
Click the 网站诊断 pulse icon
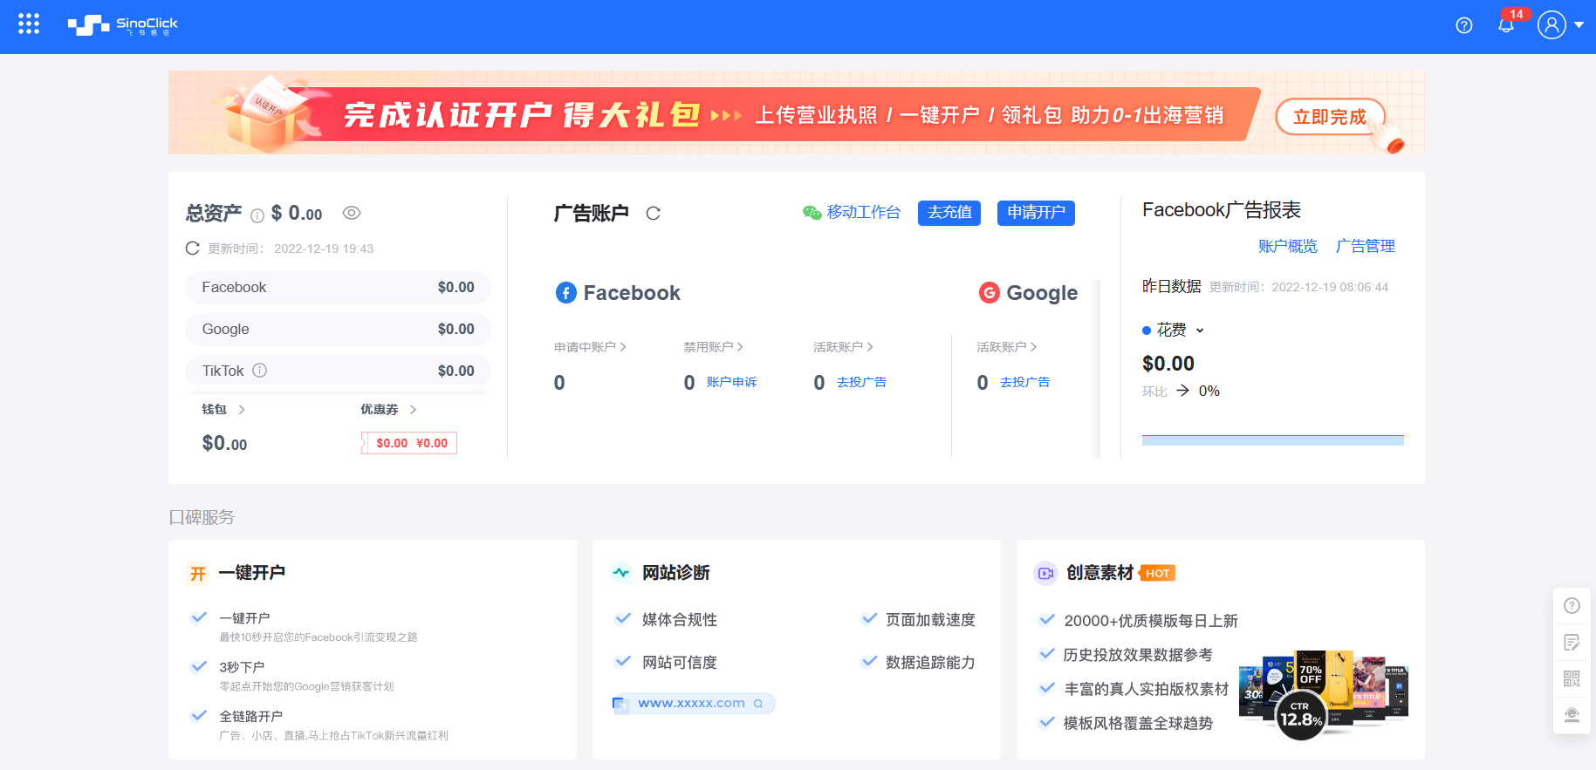(621, 573)
